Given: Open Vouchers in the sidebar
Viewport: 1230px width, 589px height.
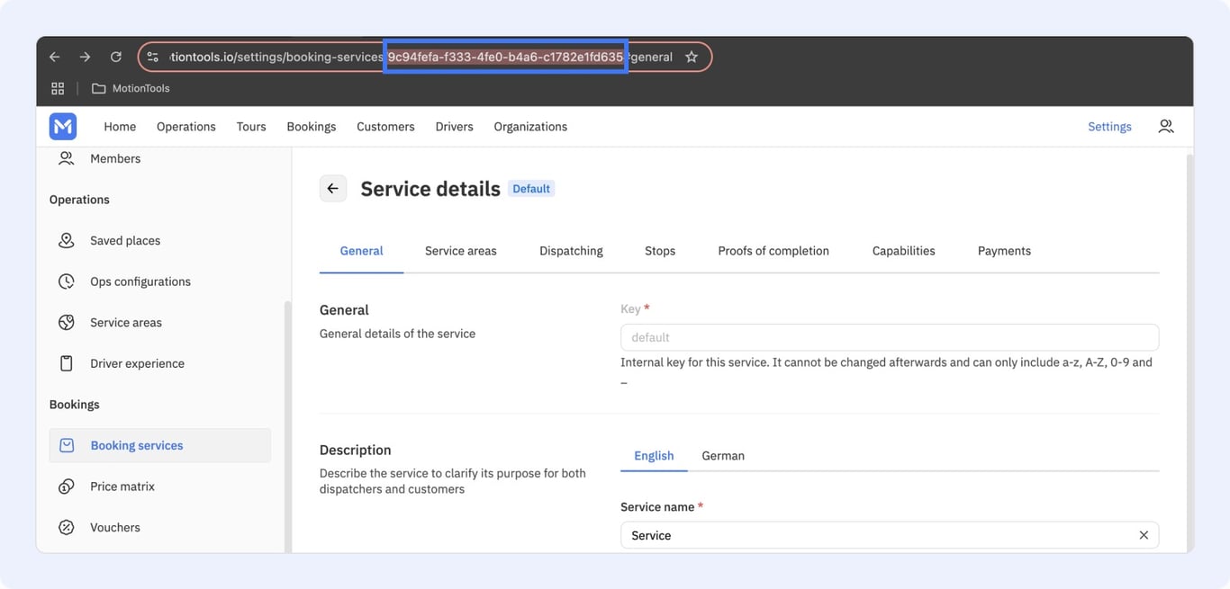Looking at the screenshot, I should pyautogui.click(x=115, y=527).
